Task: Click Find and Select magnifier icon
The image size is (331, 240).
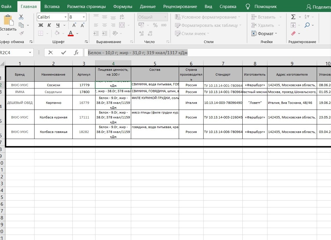Action: [x=307, y=25]
